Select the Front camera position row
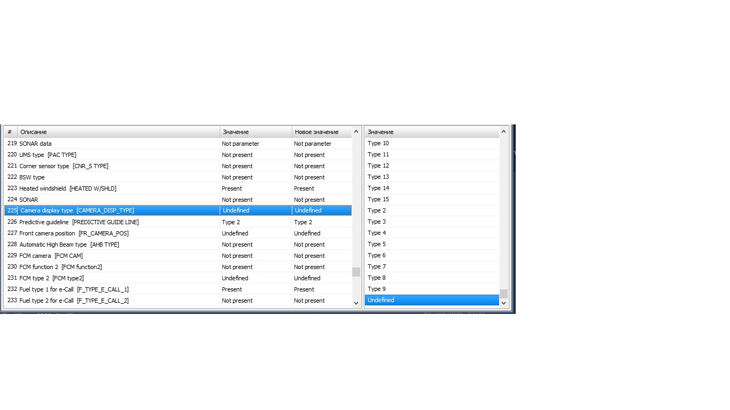 (74, 233)
